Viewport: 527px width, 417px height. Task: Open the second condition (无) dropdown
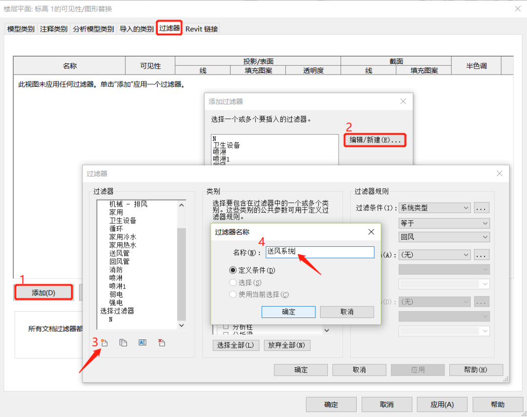pos(435,255)
